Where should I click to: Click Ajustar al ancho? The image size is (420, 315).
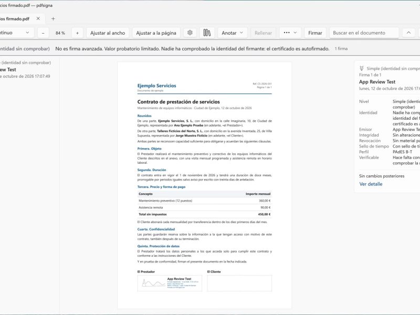pos(108,33)
